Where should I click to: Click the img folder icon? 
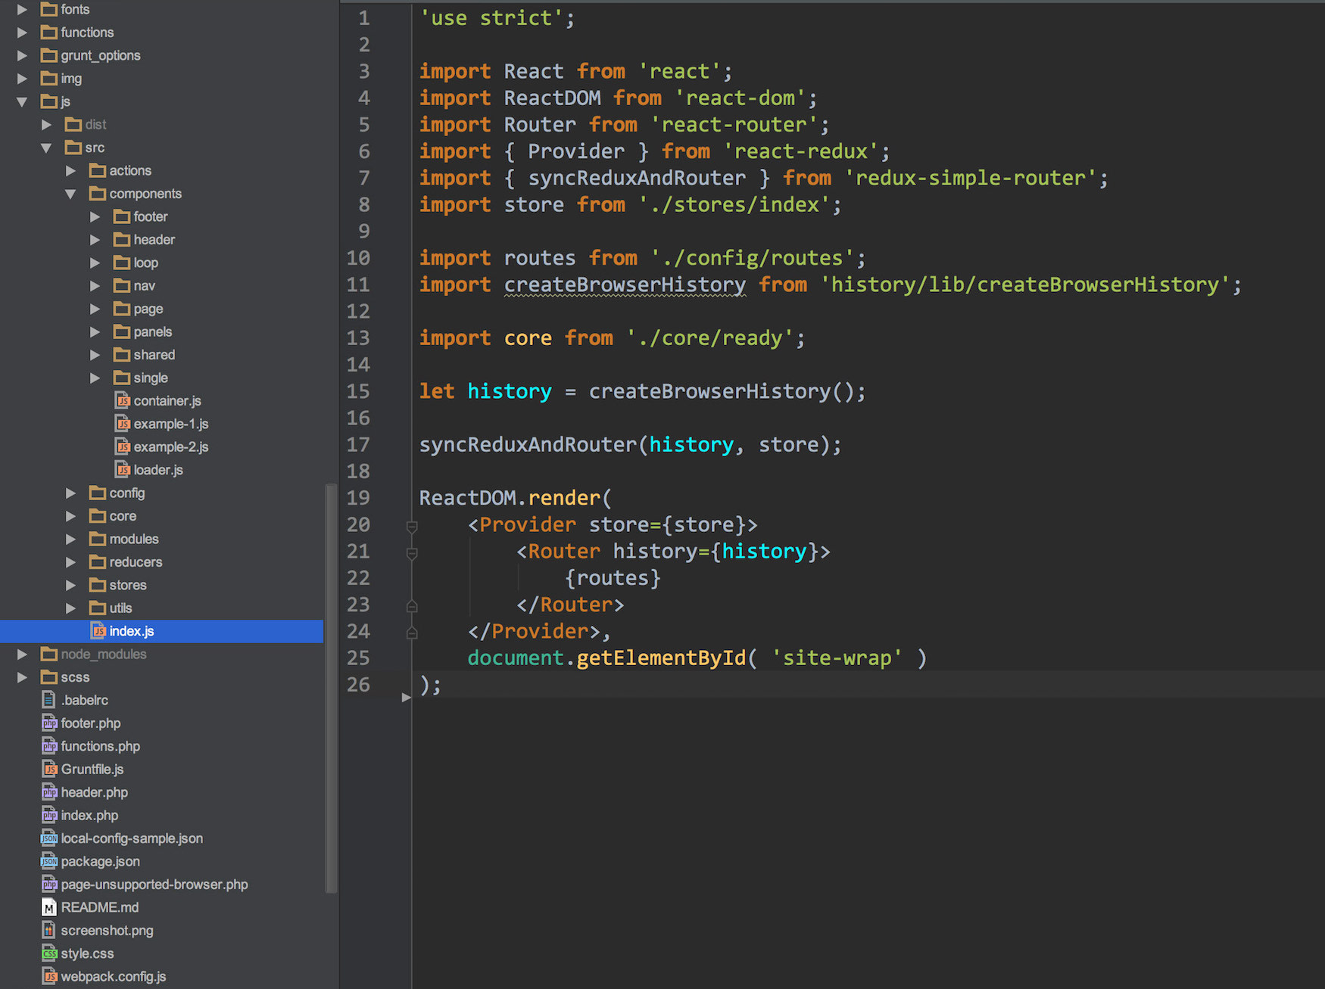pos(49,79)
